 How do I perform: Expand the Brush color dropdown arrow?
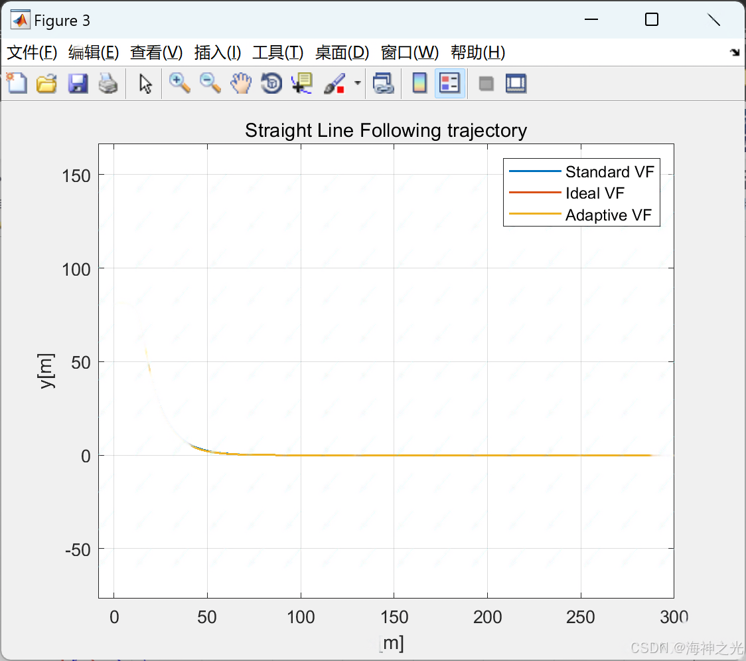(357, 83)
